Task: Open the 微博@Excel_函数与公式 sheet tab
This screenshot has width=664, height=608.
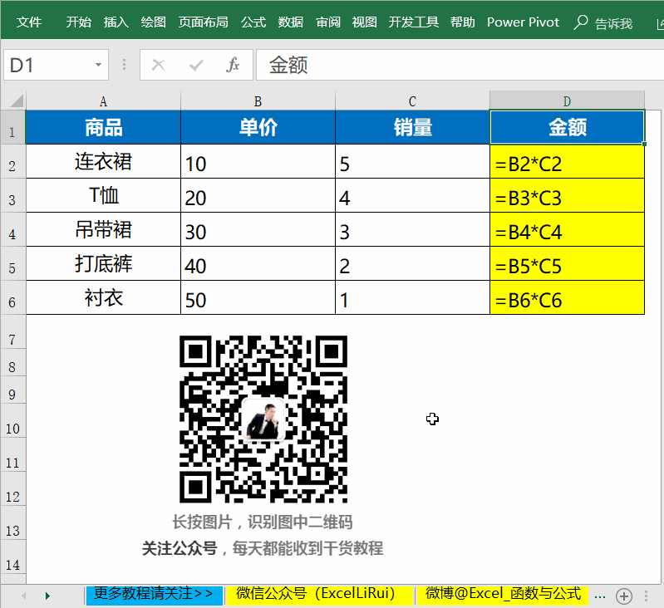Action: (x=503, y=595)
